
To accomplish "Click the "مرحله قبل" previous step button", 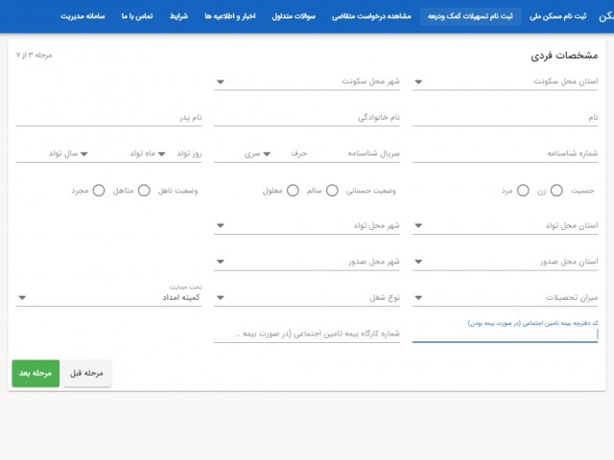I will point(87,373).
